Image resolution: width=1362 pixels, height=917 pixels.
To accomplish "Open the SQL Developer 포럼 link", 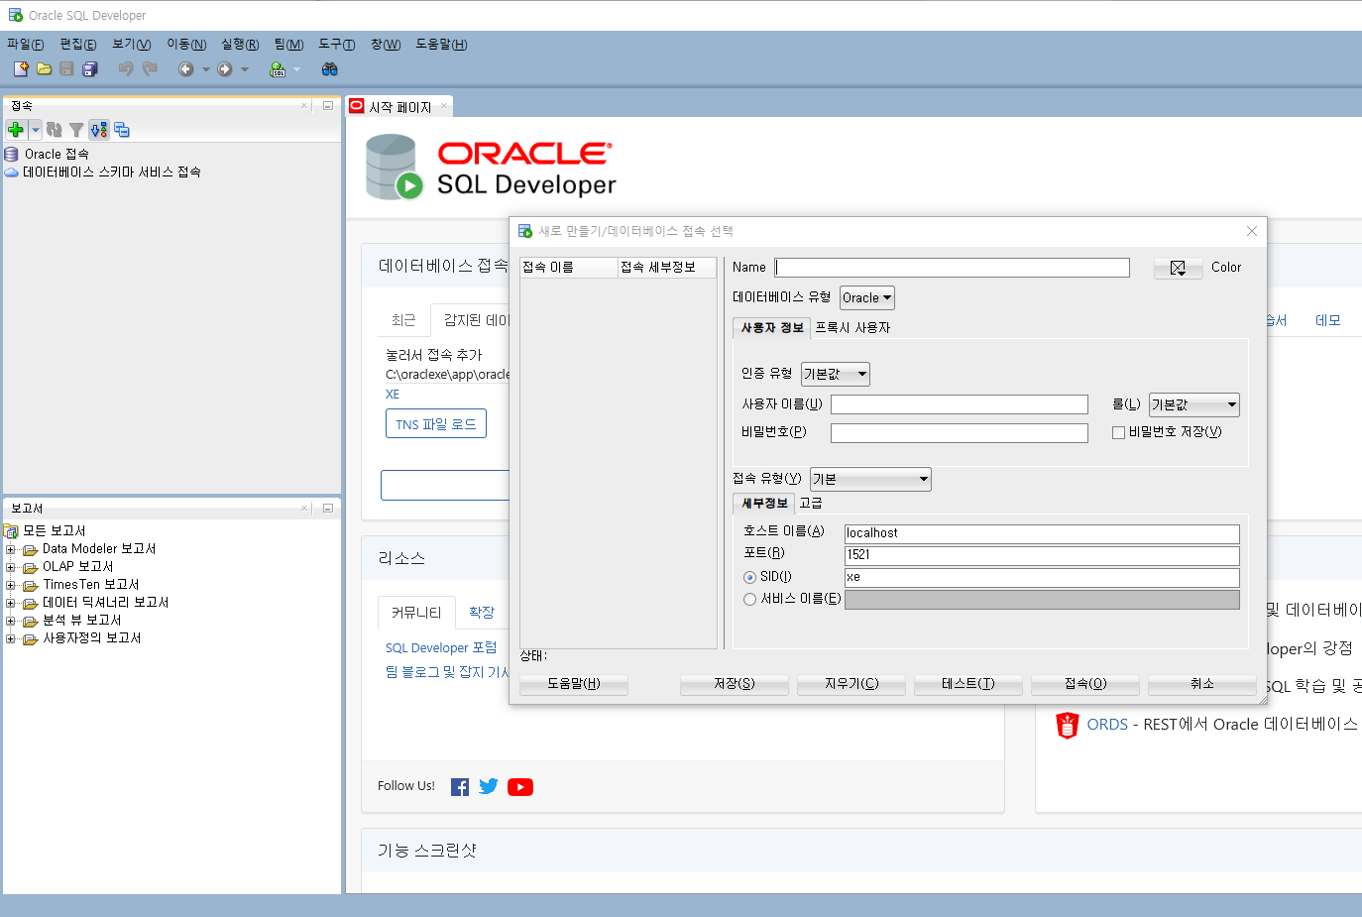I will [441, 648].
